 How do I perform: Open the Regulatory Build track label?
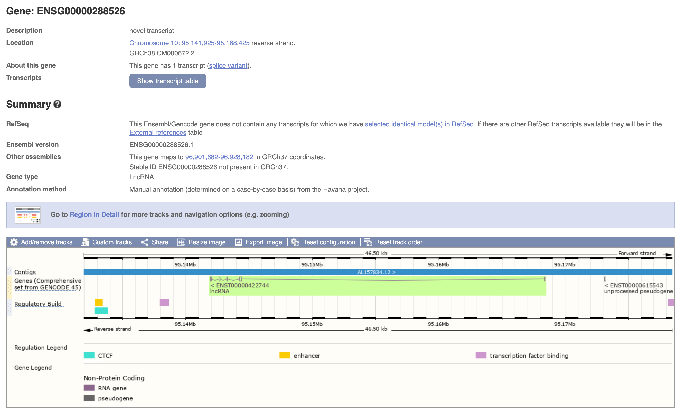tap(38, 304)
